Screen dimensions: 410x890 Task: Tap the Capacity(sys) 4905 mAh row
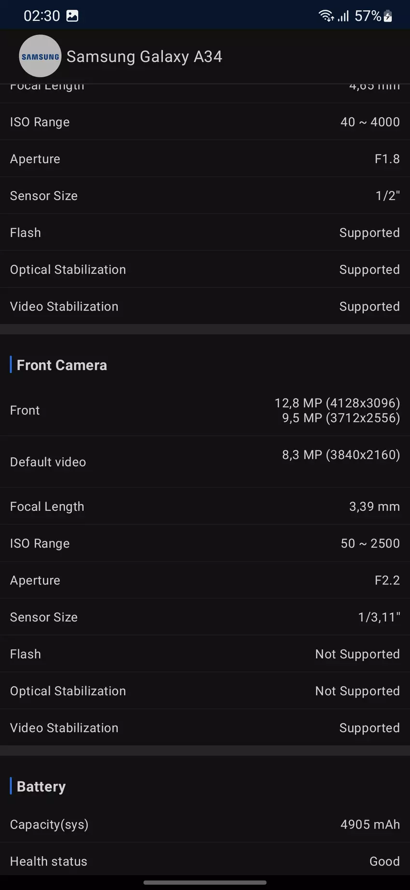(205, 824)
